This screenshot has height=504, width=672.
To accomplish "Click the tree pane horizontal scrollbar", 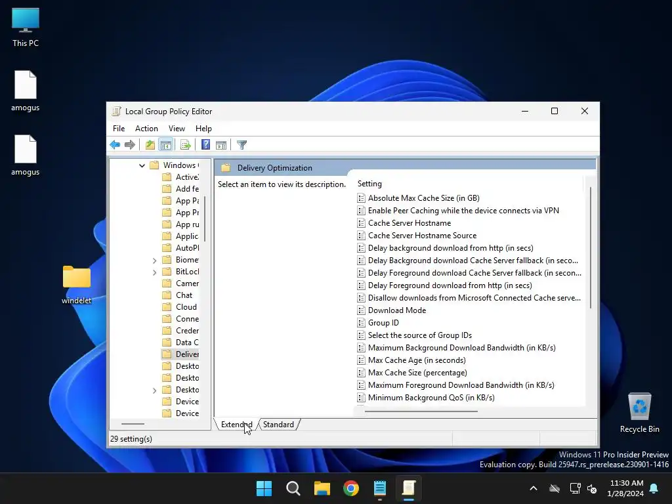I will [133, 424].
